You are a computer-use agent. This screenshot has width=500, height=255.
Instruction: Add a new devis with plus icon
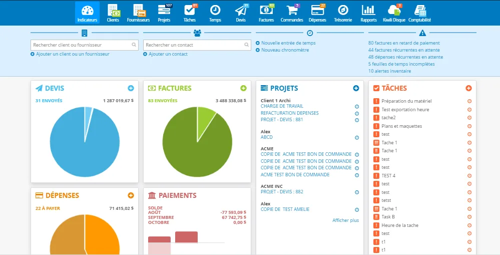pyautogui.click(x=131, y=88)
